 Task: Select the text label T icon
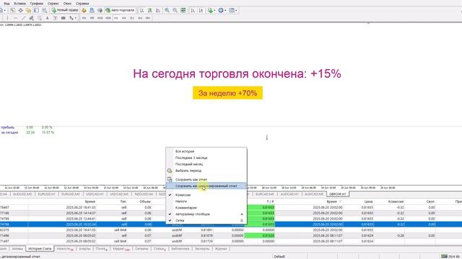click(x=55, y=18)
